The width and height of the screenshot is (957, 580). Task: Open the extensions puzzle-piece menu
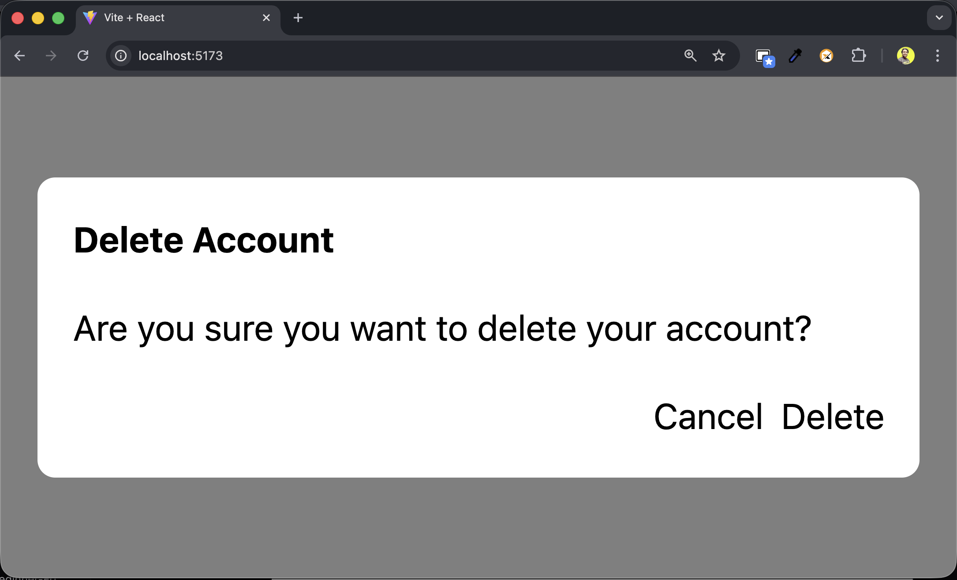click(859, 56)
